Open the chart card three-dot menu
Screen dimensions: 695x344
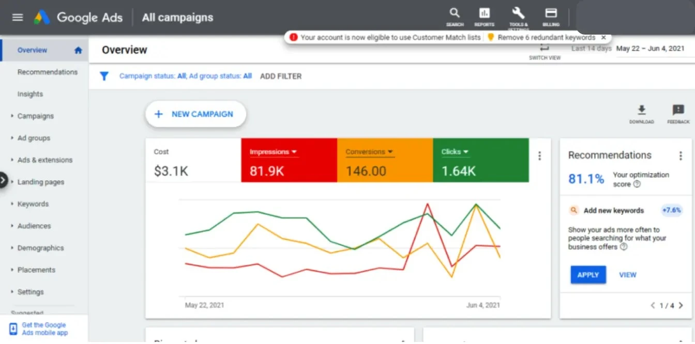pos(539,155)
